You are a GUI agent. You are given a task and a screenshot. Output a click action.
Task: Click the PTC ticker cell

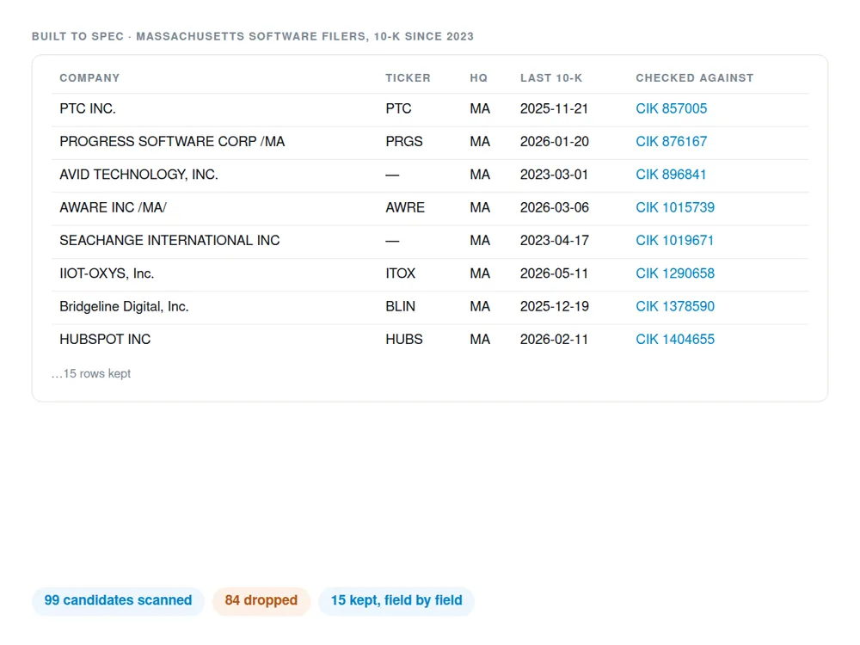[398, 108]
